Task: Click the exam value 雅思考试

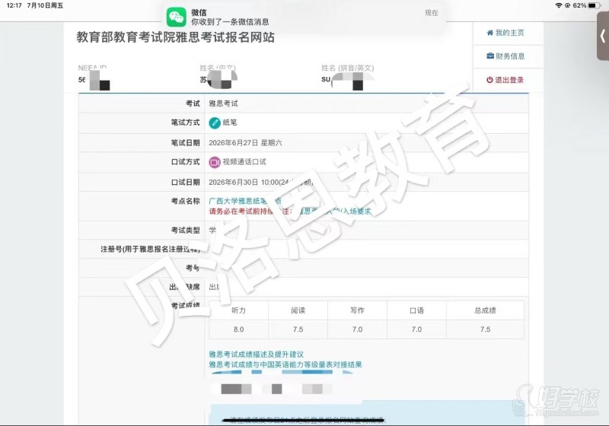Action: pyautogui.click(x=223, y=103)
